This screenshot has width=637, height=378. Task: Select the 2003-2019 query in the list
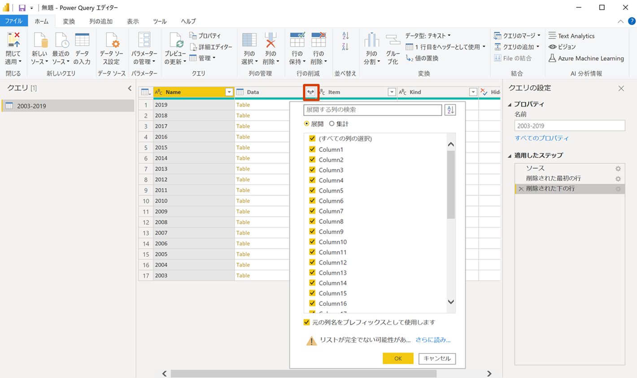click(x=68, y=106)
